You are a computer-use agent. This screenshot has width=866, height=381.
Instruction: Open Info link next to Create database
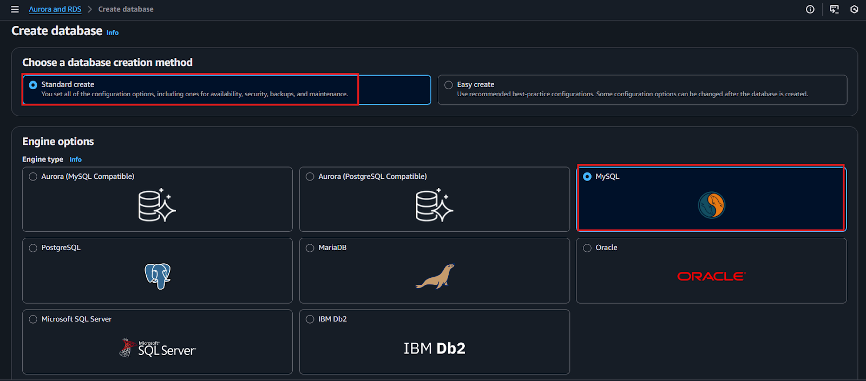point(113,32)
